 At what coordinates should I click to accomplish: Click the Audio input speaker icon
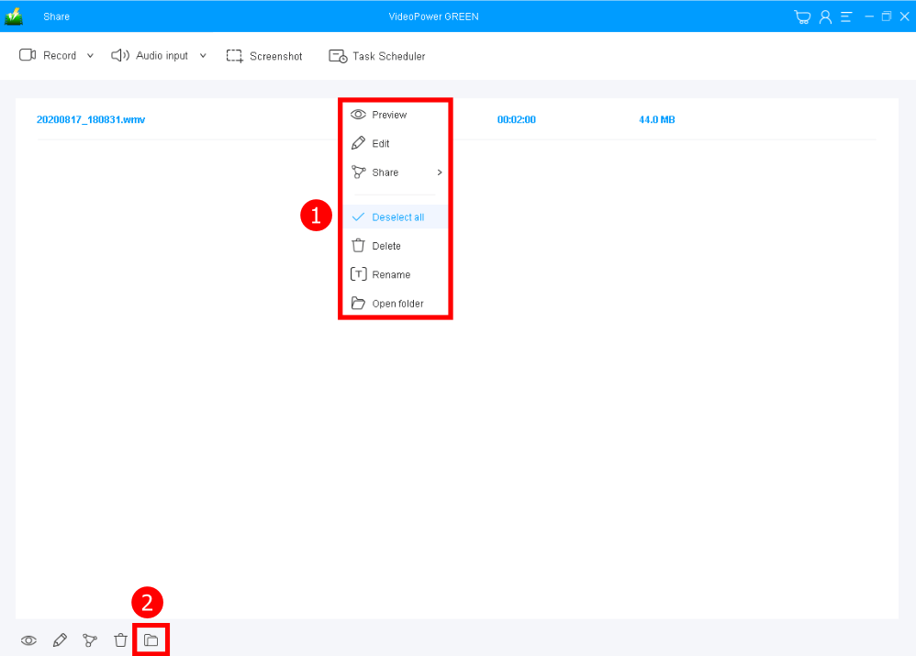tap(118, 55)
